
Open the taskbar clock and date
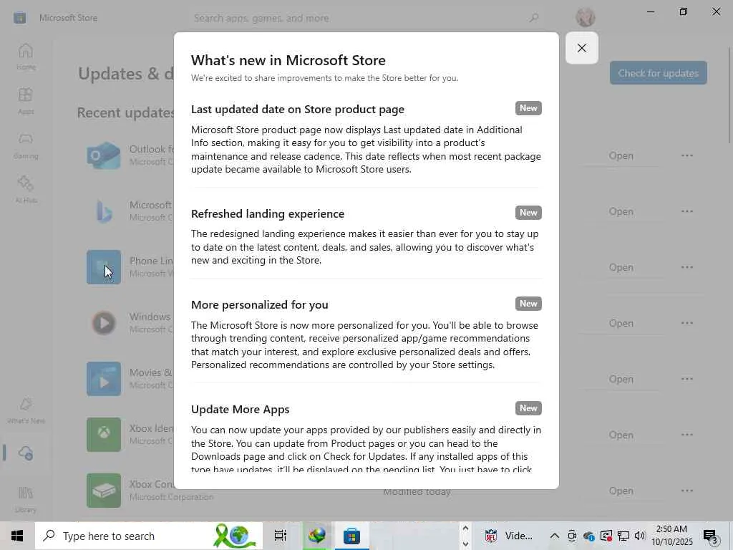click(x=671, y=536)
